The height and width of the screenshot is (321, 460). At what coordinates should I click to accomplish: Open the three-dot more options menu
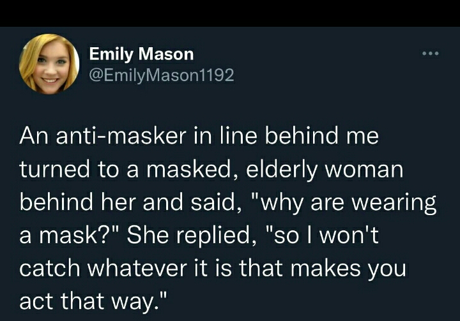[x=431, y=54]
